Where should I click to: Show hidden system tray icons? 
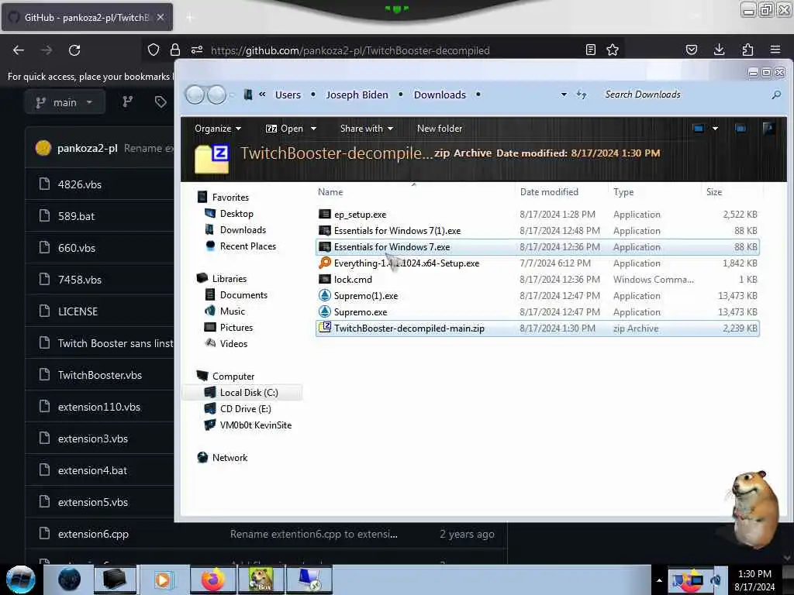click(659, 580)
